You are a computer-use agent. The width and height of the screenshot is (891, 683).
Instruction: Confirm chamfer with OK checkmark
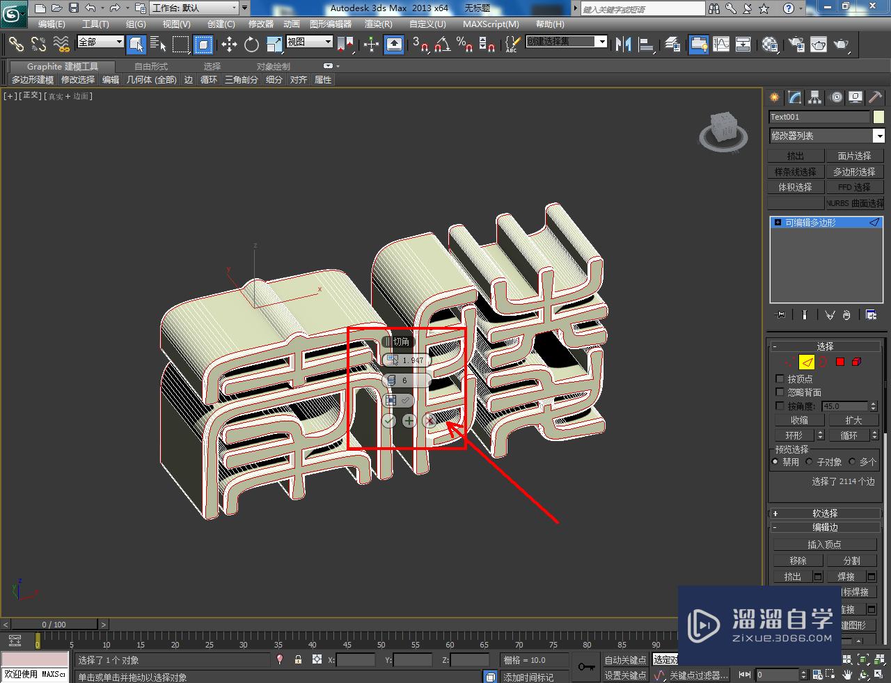389,420
